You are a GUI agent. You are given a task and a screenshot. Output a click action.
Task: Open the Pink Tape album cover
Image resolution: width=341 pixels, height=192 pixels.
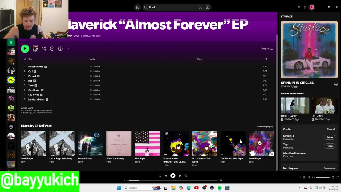click(x=147, y=143)
